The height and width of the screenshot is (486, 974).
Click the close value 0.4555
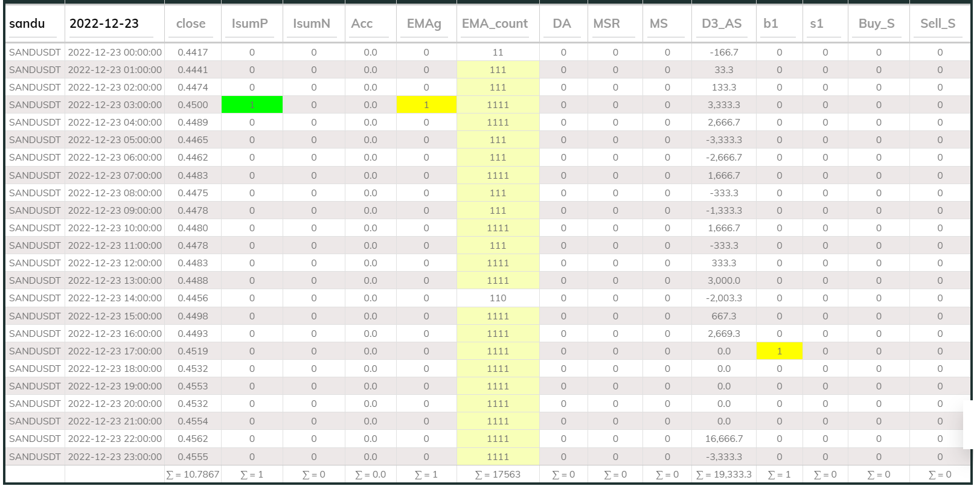pos(193,457)
